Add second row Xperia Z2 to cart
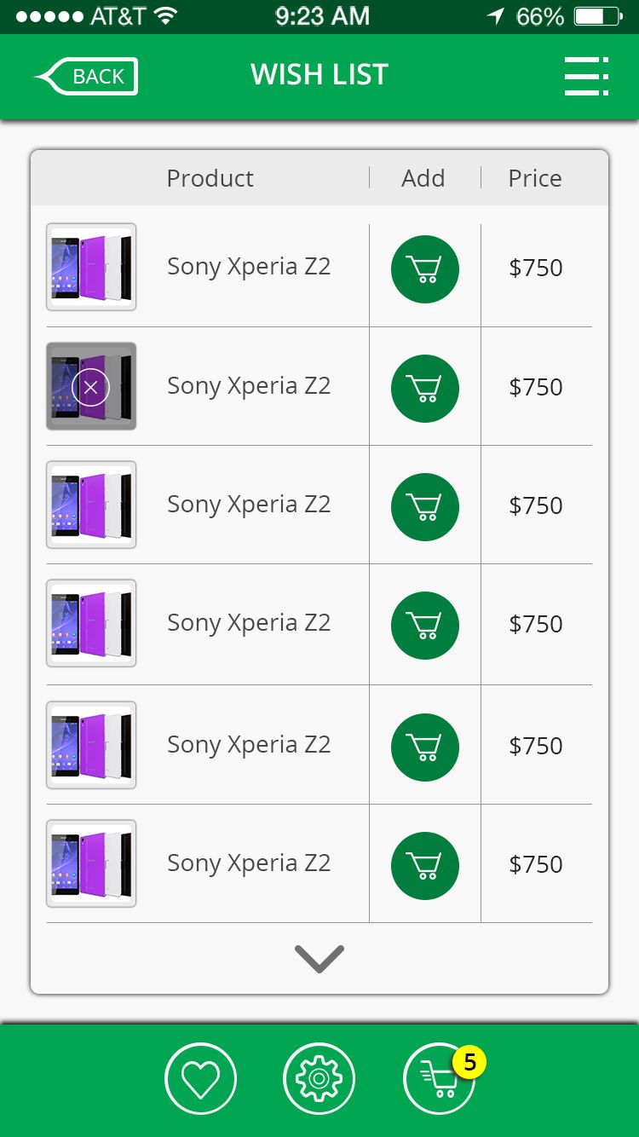Image resolution: width=639 pixels, height=1137 pixels. pyautogui.click(x=425, y=389)
